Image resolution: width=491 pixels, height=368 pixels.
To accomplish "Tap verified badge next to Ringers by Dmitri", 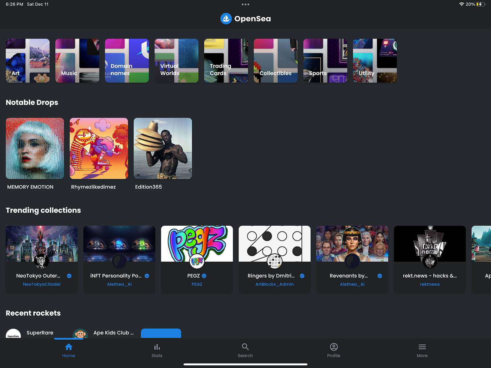I will coord(302,276).
